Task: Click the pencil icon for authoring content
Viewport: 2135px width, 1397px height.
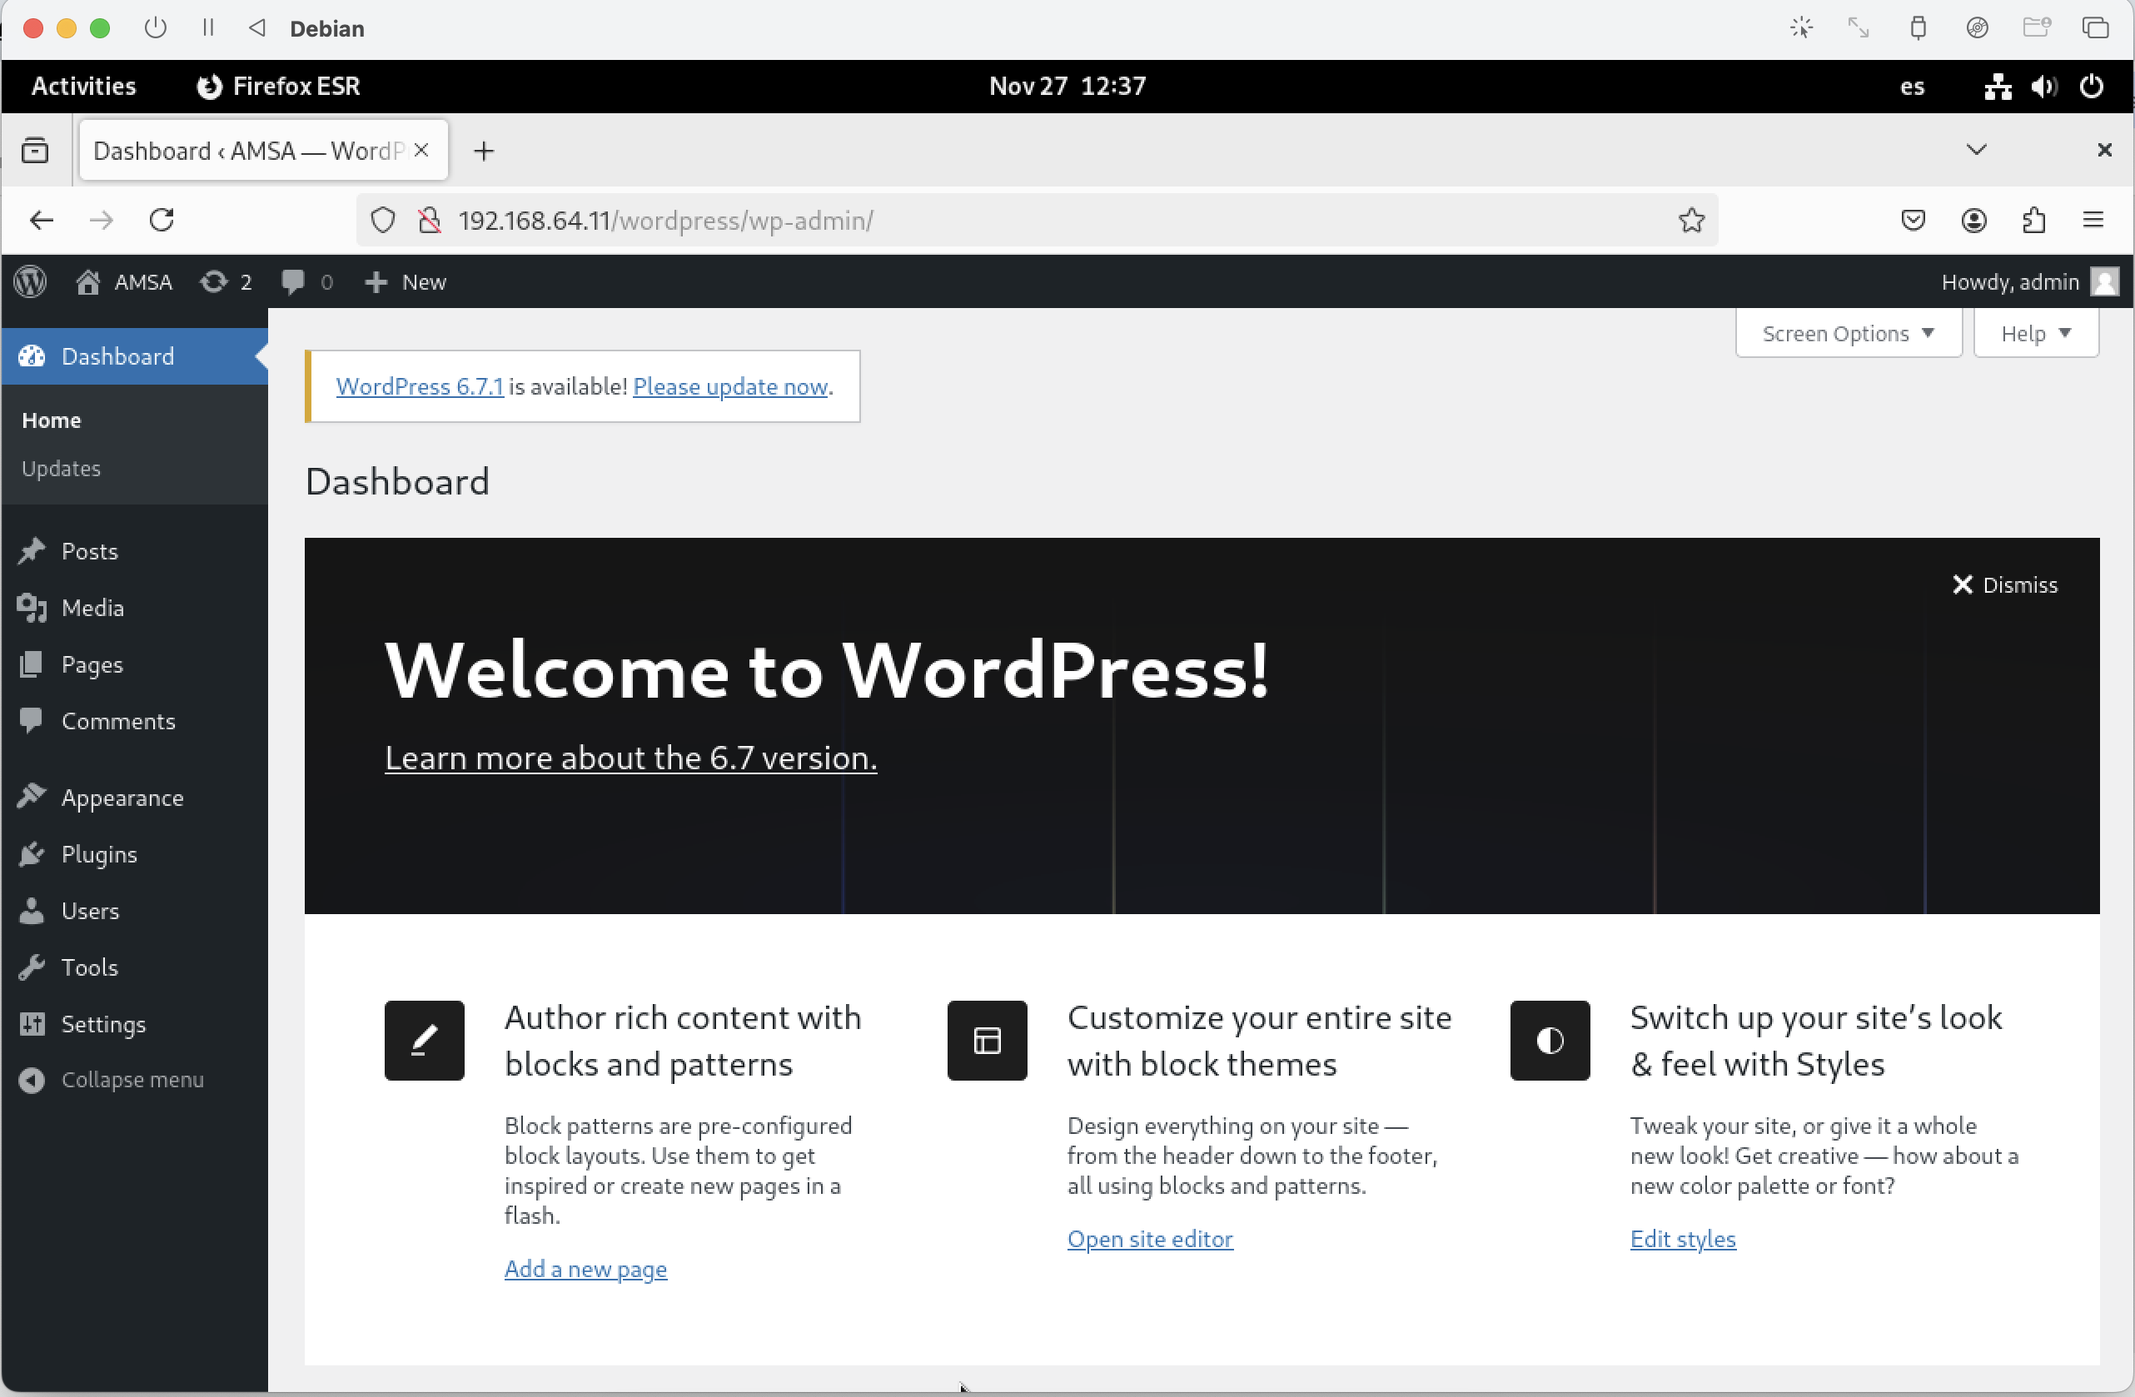Action: pos(425,1040)
